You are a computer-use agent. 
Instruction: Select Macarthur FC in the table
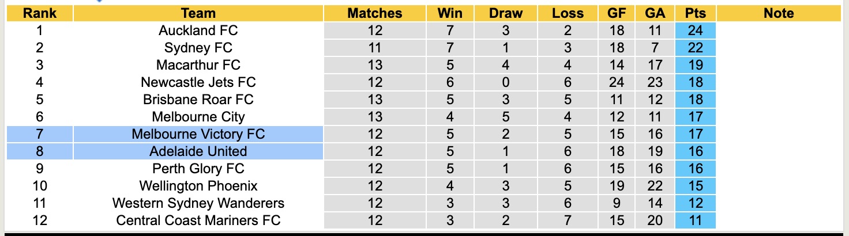click(x=198, y=65)
